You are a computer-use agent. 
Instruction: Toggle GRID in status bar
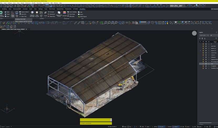142,127
